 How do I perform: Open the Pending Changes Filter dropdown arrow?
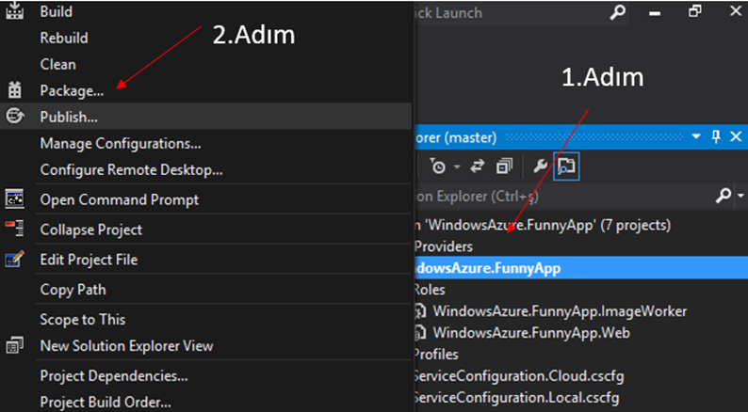coord(457,166)
